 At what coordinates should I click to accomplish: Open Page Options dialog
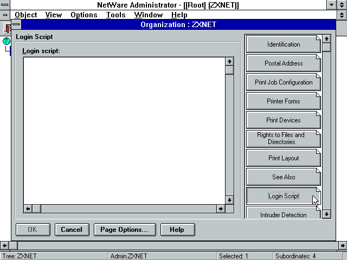tap(124, 230)
